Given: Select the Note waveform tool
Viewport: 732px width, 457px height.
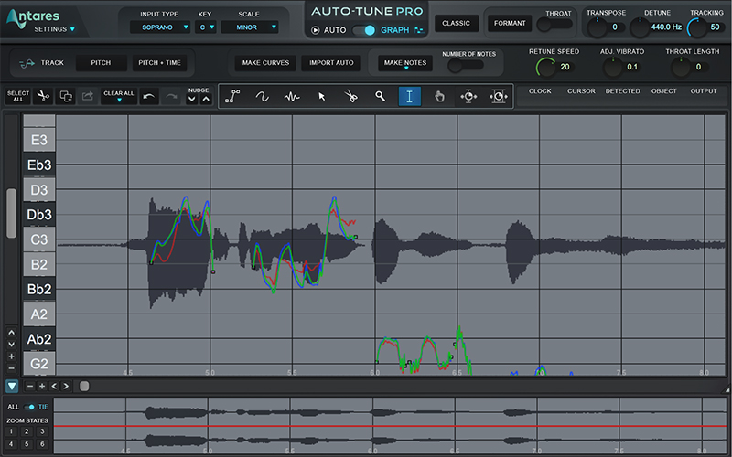Looking at the screenshot, I should coord(292,97).
